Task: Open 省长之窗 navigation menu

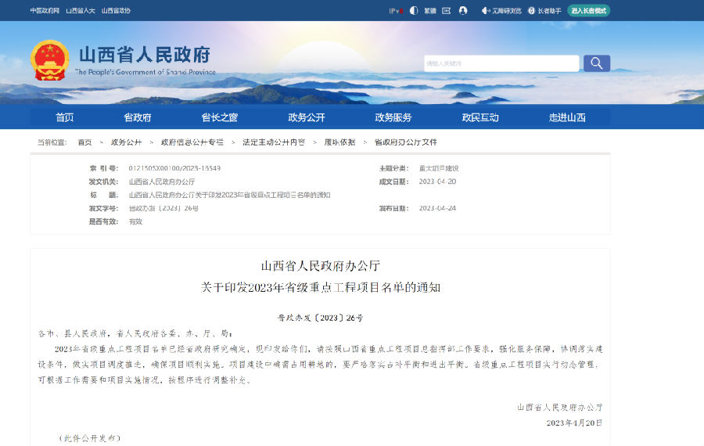Action: click(x=220, y=117)
